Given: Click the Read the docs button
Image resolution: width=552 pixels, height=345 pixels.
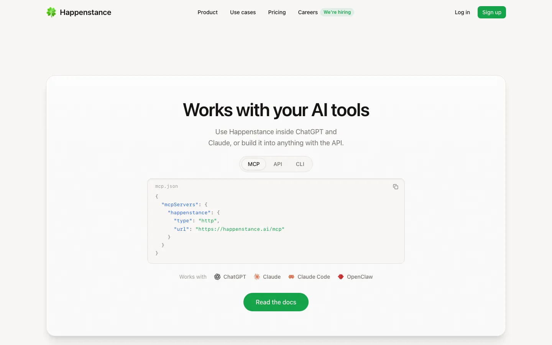Looking at the screenshot, I should tap(276, 302).
